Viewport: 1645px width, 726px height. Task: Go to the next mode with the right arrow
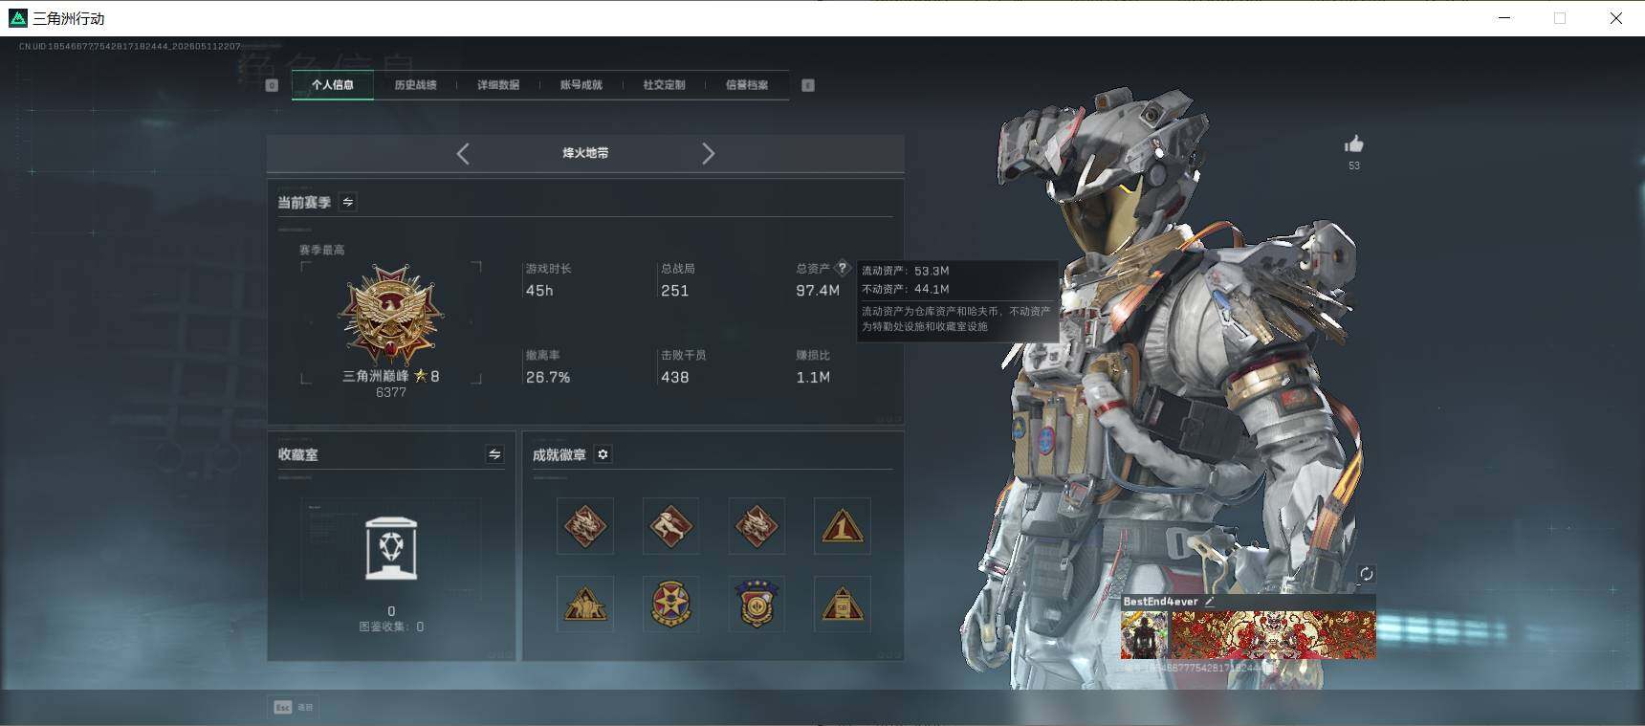(x=708, y=153)
